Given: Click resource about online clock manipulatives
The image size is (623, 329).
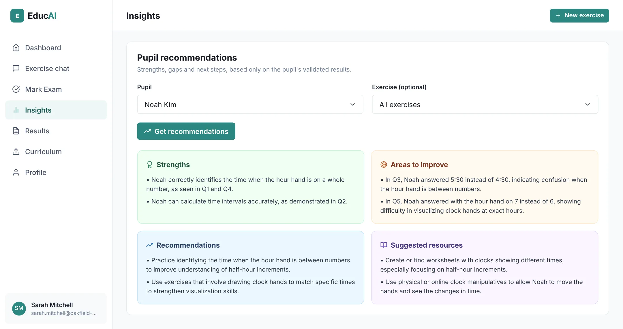Looking at the screenshot, I should [482, 286].
